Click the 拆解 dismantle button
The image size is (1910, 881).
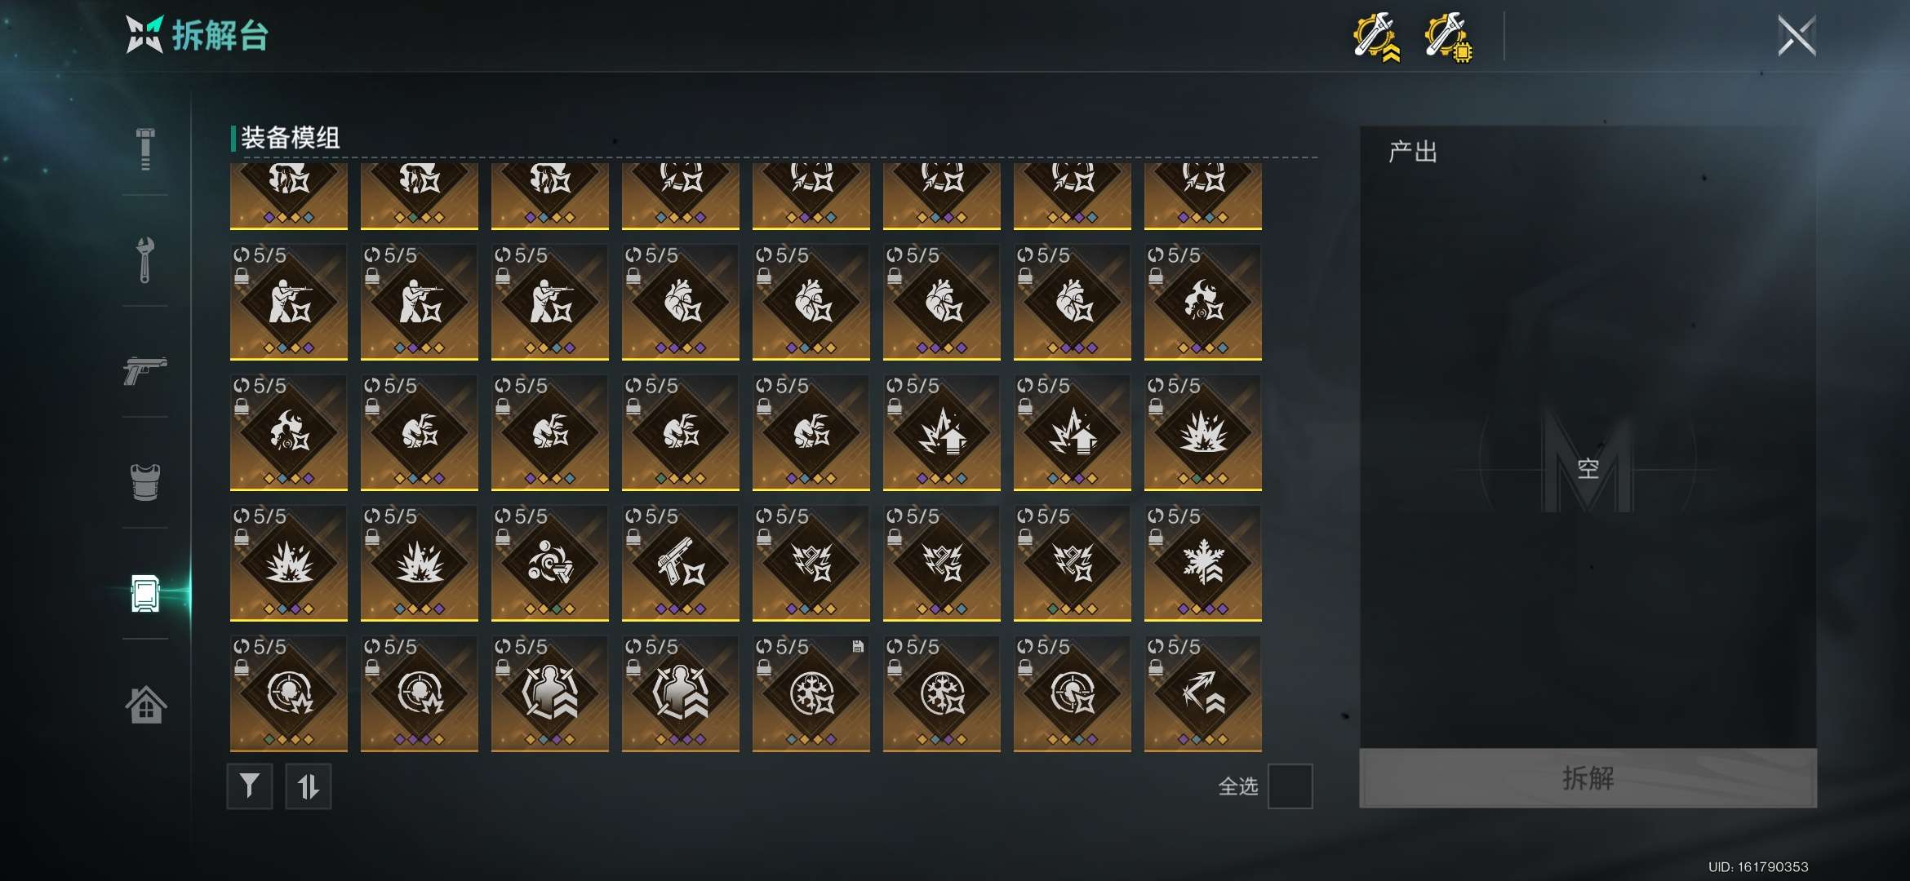pyautogui.click(x=1588, y=778)
